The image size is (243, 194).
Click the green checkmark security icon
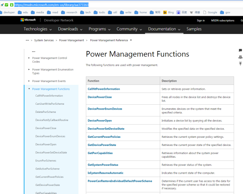tap(6, 5)
